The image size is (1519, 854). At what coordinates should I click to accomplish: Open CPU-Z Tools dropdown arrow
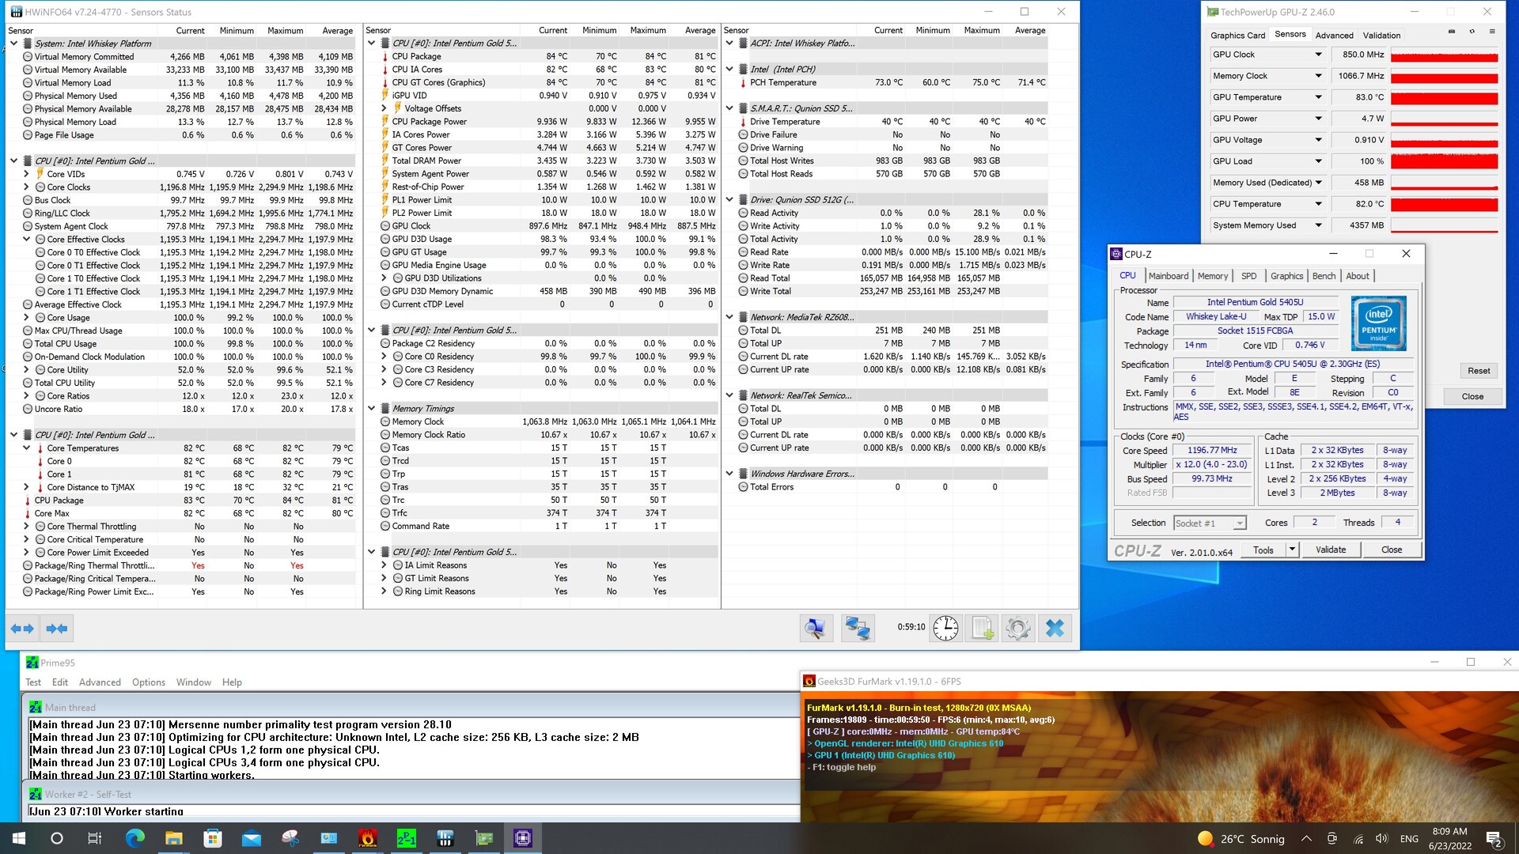1292,550
